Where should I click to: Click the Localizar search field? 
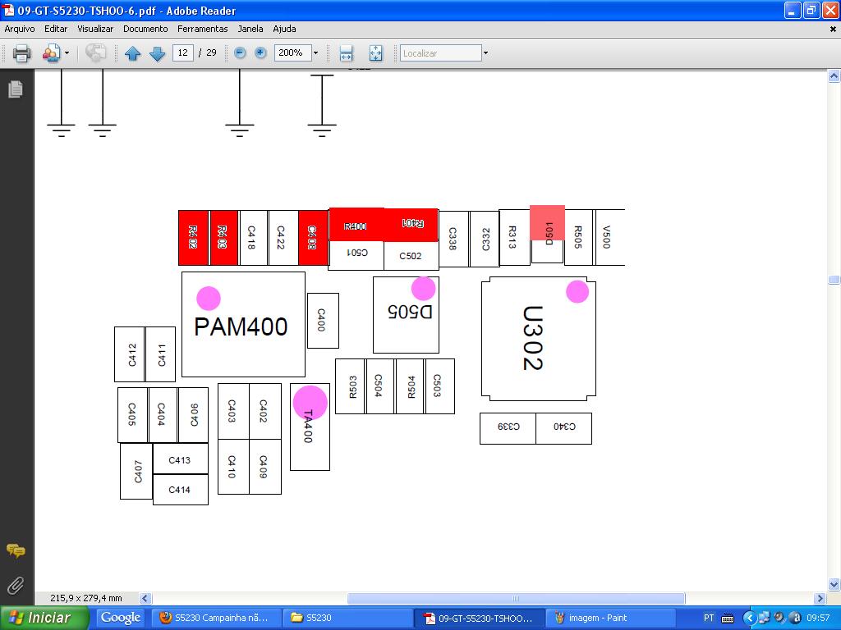click(441, 53)
